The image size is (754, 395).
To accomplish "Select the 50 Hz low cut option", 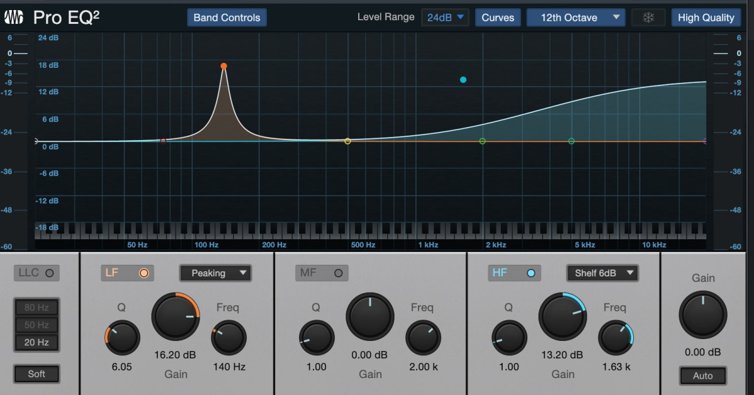I will pos(36,325).
